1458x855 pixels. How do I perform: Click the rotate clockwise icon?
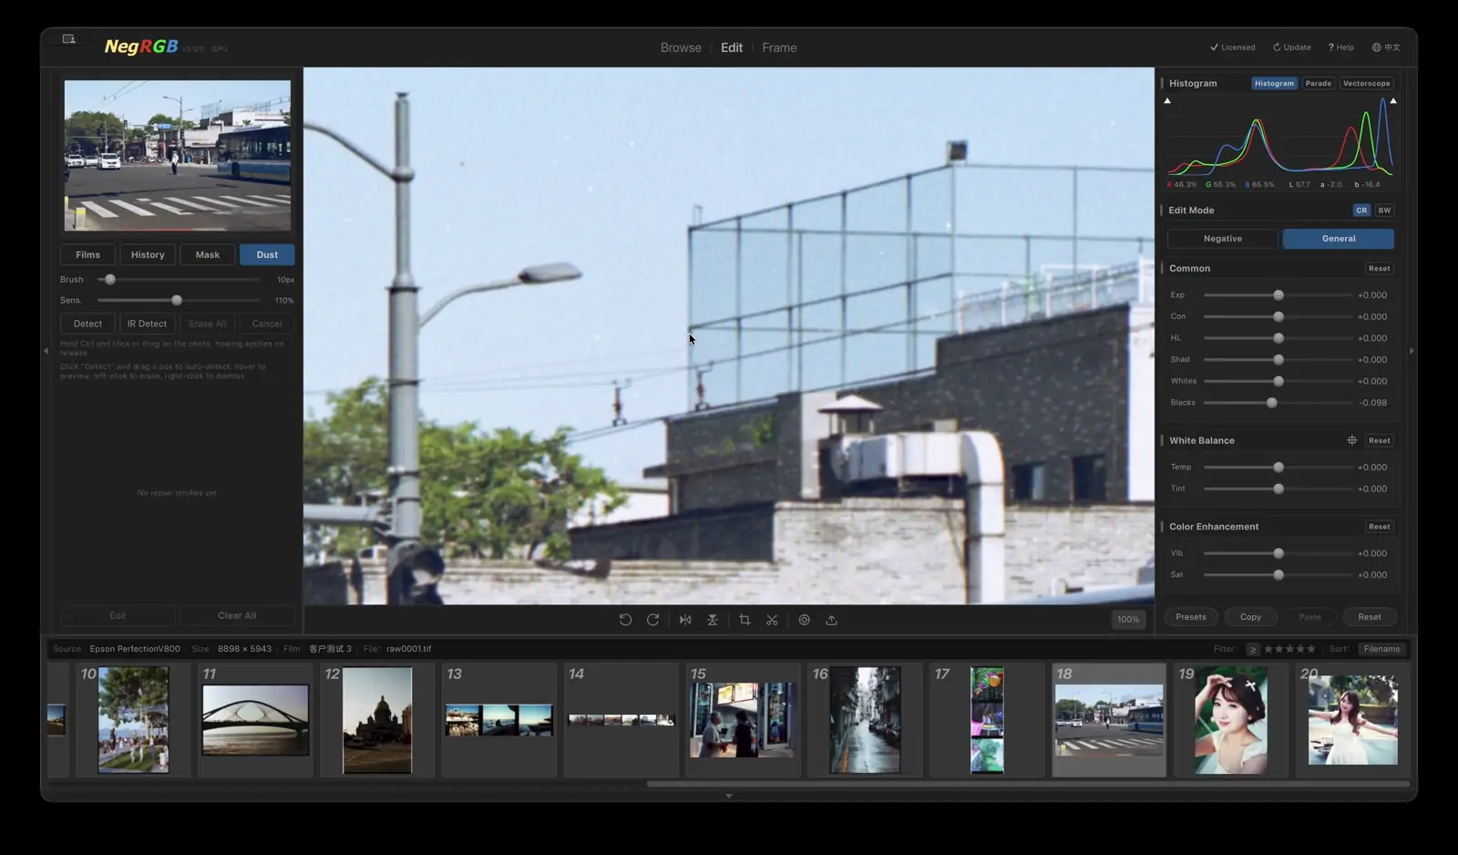click(x=652, y=620)
